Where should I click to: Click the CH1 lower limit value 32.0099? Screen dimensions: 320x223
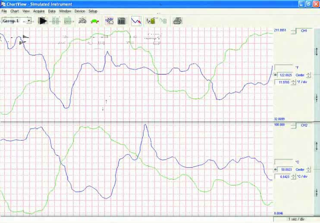(x=279, y=119)
